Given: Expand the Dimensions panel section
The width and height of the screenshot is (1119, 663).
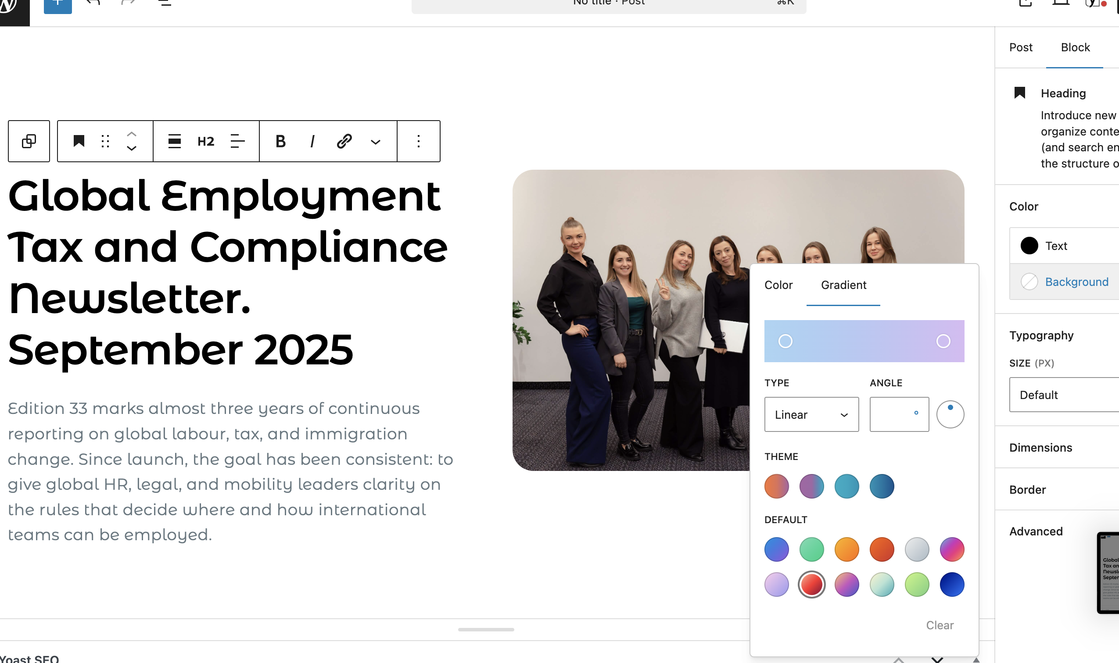Looking at the screenshot, I should [x=1040, y=447].
